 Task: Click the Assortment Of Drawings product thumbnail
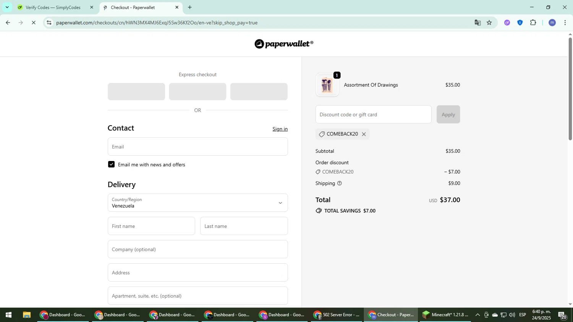[327, 85]
